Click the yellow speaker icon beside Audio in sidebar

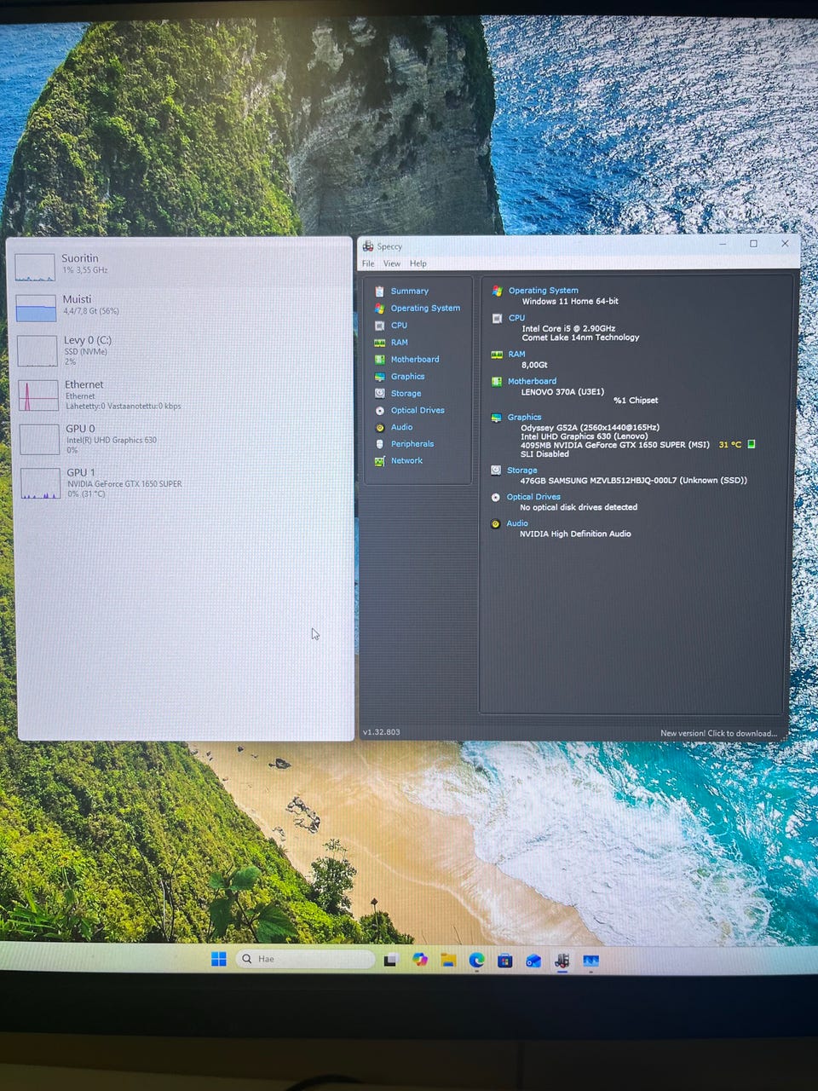[380, 427]
